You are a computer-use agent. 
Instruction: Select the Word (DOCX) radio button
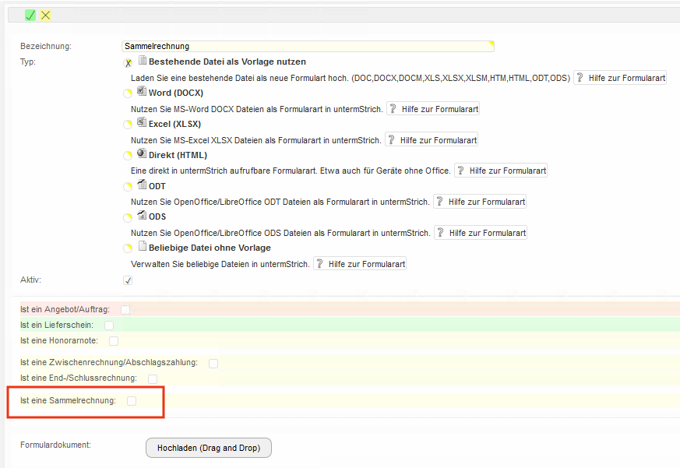click(x=128, y=93)
